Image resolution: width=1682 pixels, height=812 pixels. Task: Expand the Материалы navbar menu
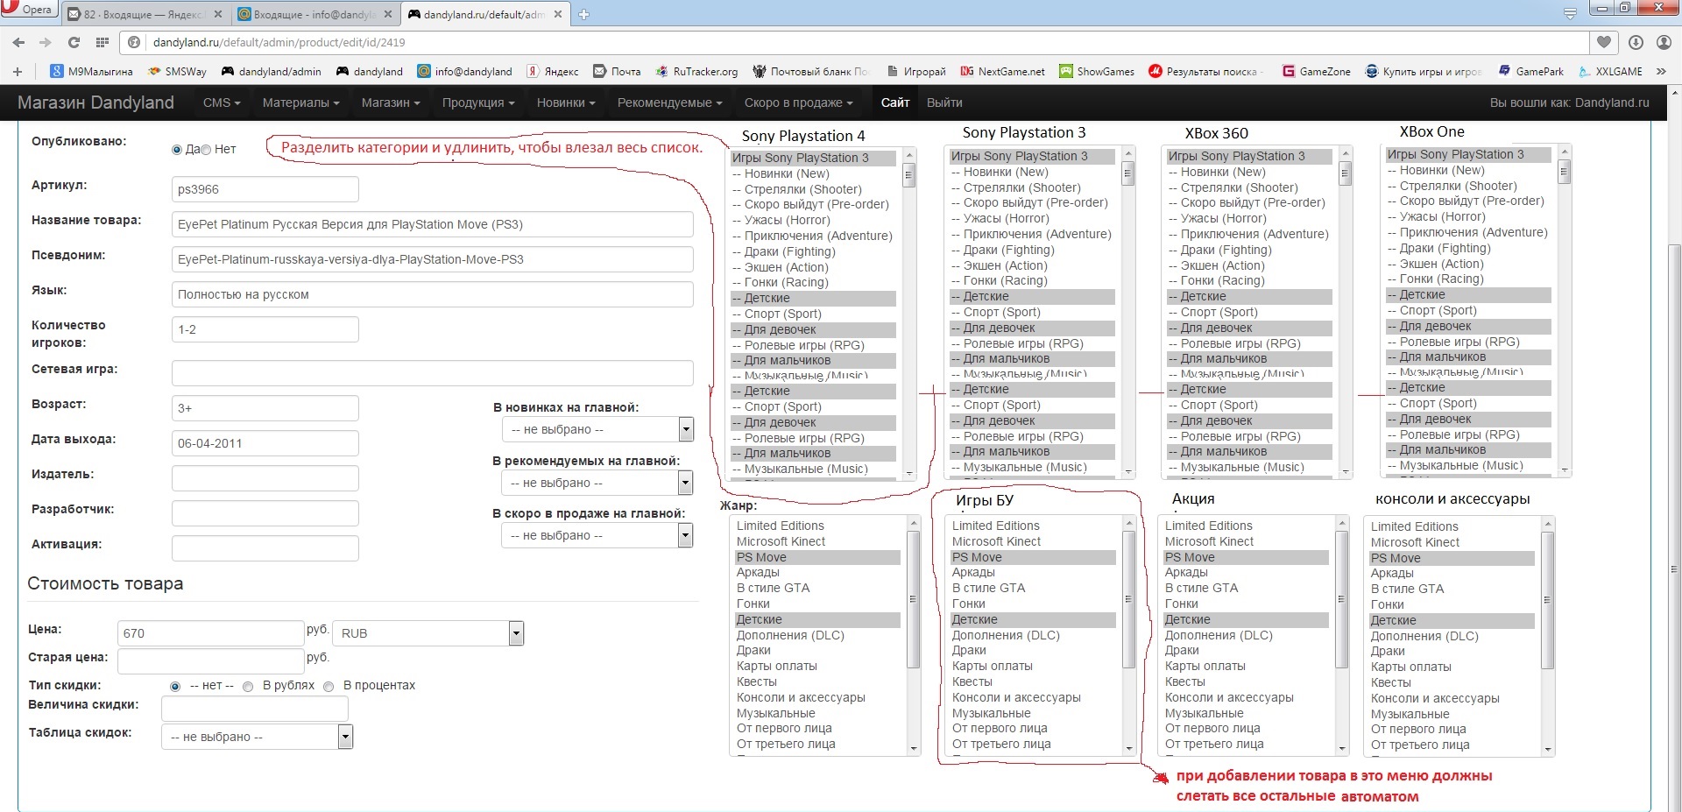click(x=300, y=102)
